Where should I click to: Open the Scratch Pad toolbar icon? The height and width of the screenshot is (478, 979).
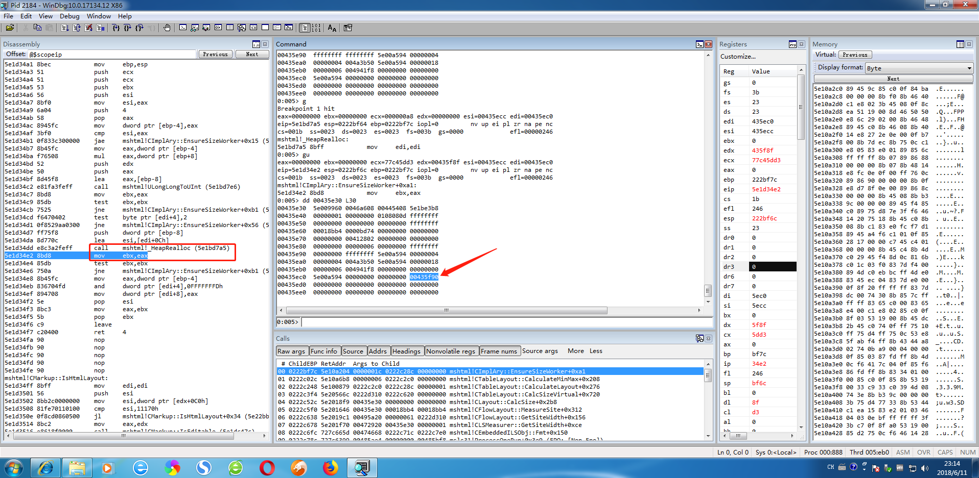point(265,28)
